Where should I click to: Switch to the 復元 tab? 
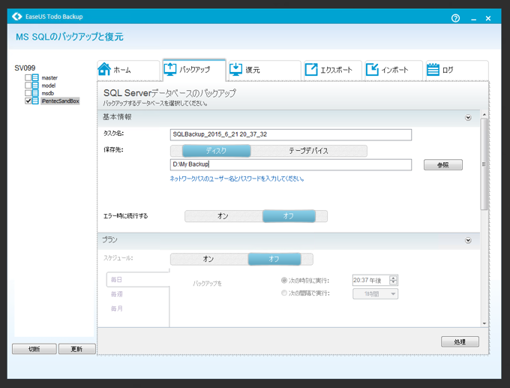265,70
